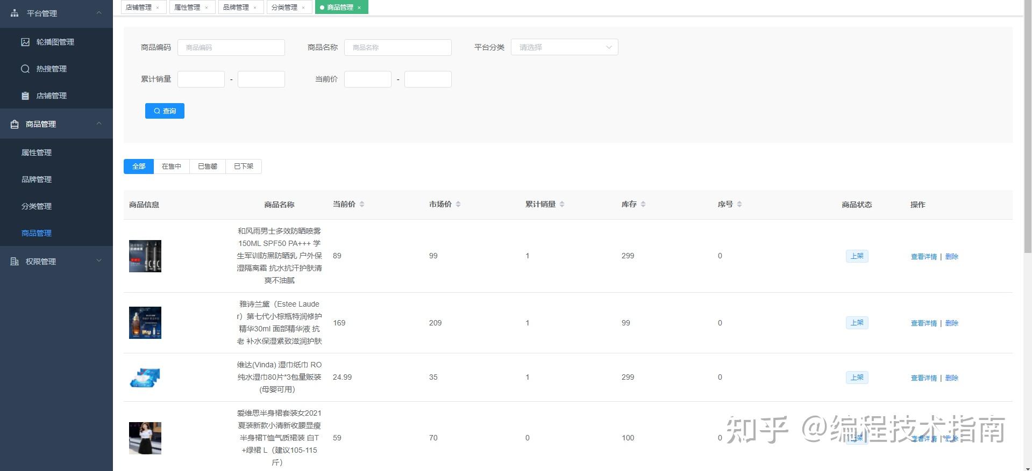The width and height of the screenshot is (1032, 471).
Task: Sort the table by 序号
Action: point(739,204)
